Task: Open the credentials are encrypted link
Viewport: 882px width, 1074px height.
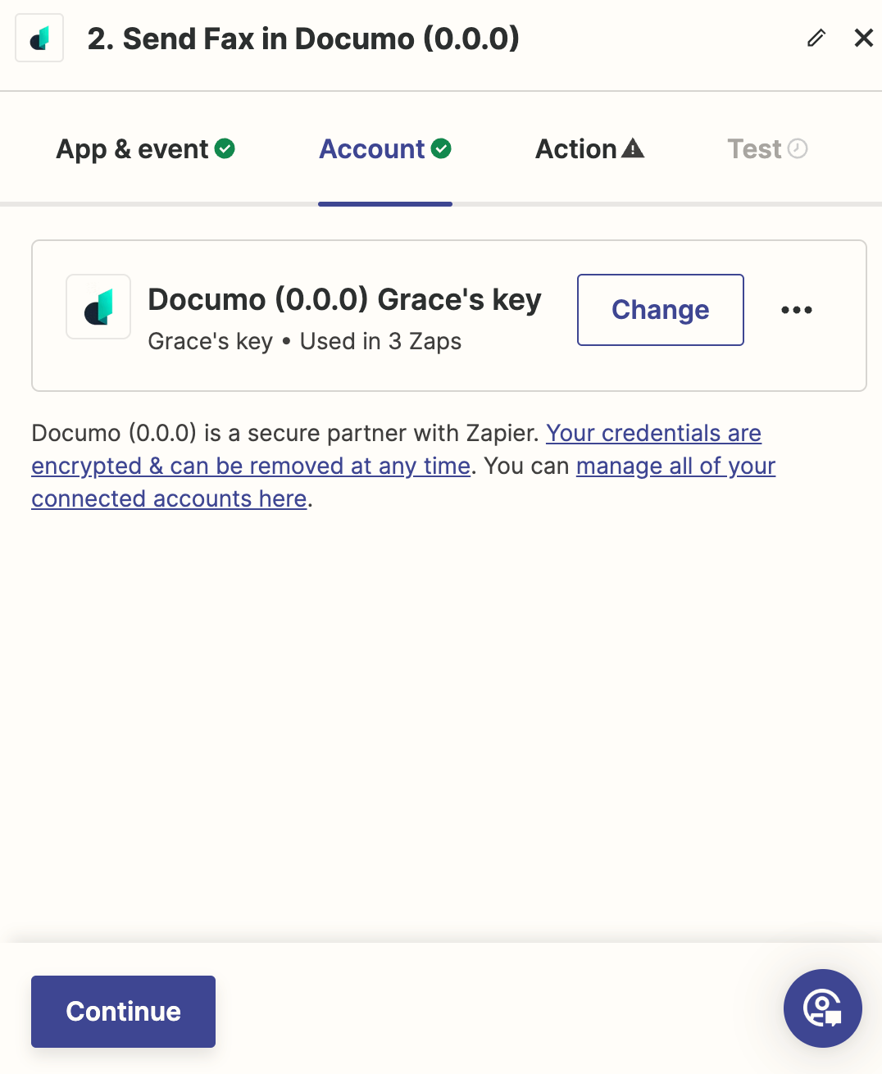Action: [x=397, y=449]
